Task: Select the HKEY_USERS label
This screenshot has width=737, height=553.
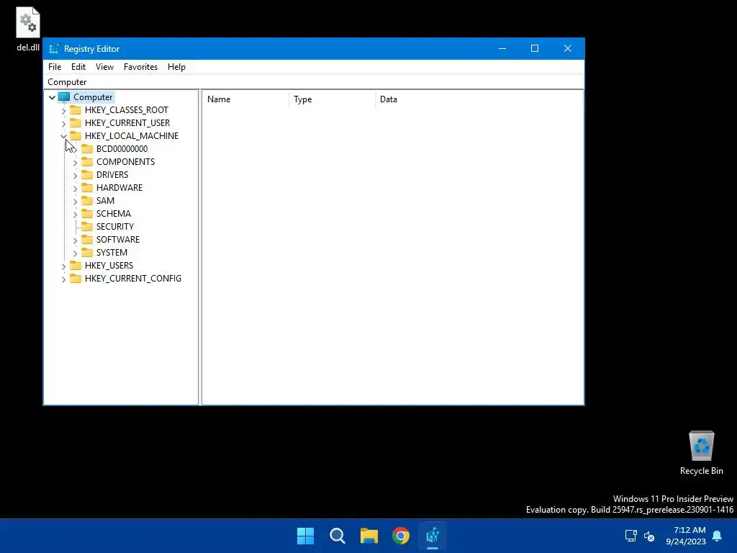Action: (x=109, y=266)
